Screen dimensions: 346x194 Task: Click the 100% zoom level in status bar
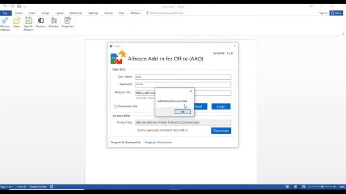click(x=342, y=187)
